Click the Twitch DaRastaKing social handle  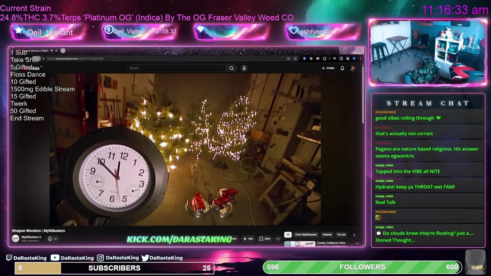pyautogui.click(x=26, y=258)
